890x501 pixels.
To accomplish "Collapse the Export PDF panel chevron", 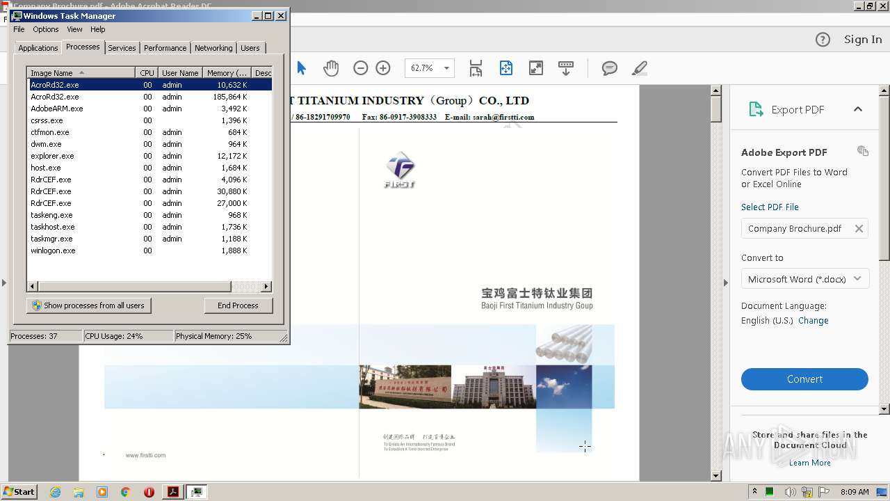I will pos(858,109).
